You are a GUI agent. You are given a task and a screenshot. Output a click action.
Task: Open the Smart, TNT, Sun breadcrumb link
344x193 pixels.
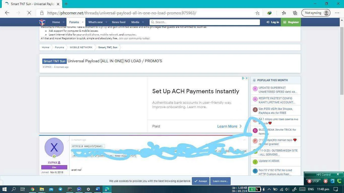(x=108, y=47)
